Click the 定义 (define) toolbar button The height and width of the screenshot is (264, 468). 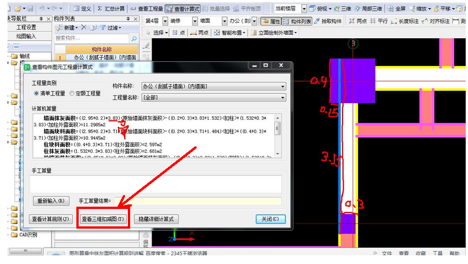click(82, 9)
